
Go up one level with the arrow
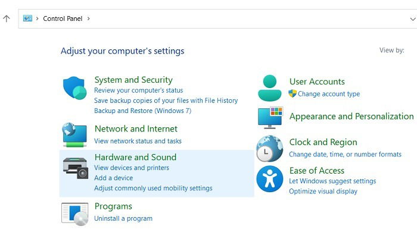(x=7, y=18)
